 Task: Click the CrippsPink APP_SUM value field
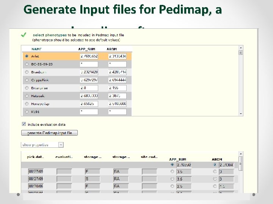tap(89, 80)
